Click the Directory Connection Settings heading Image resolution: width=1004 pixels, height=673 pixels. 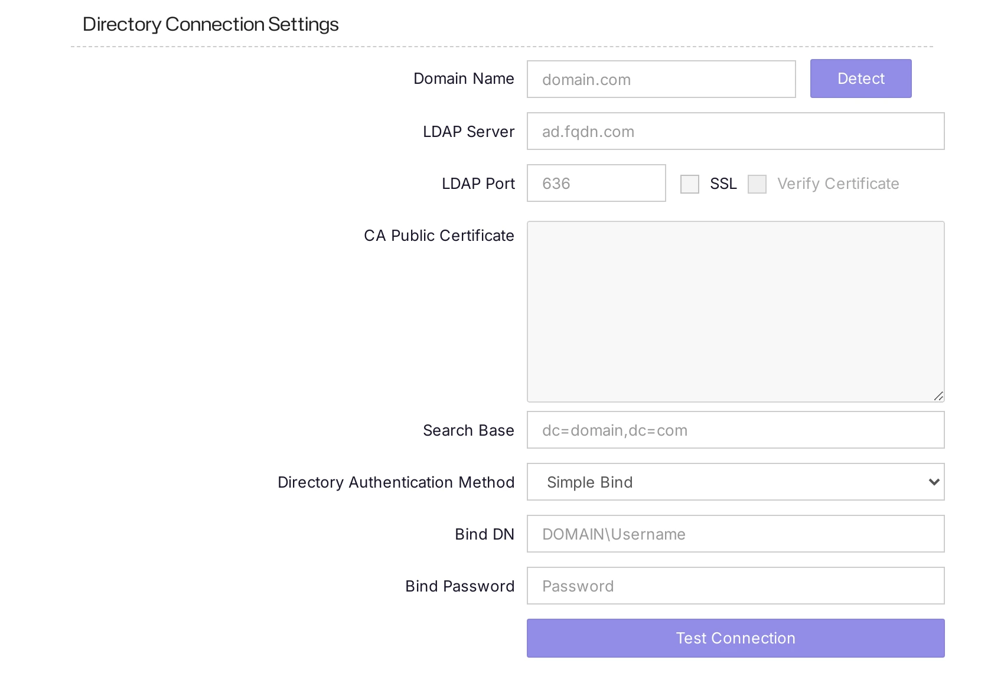point(210,24)
